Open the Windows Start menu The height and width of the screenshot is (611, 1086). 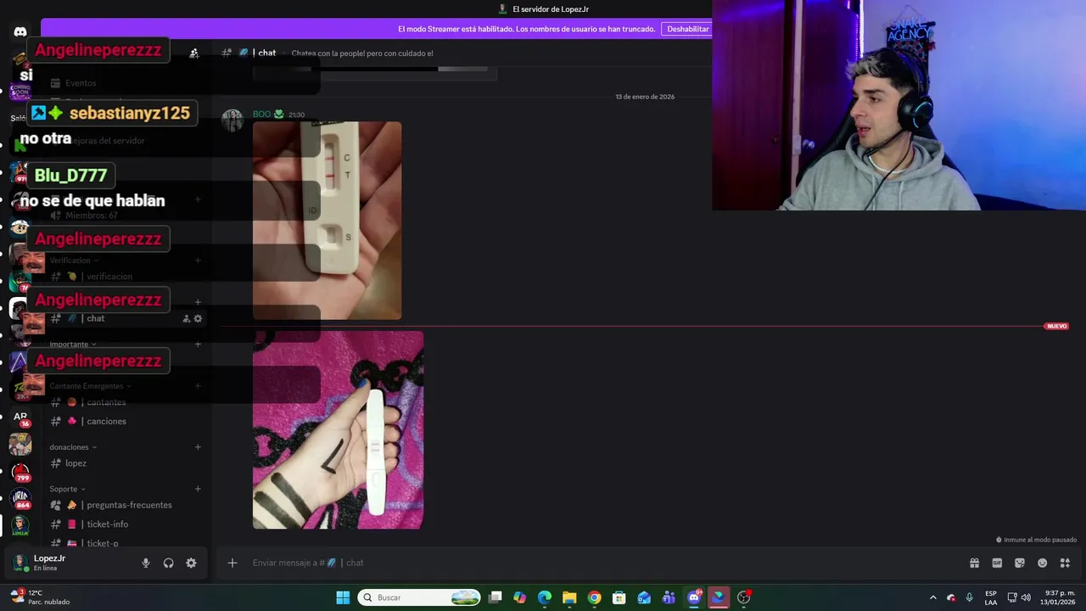tap(343, 597)
